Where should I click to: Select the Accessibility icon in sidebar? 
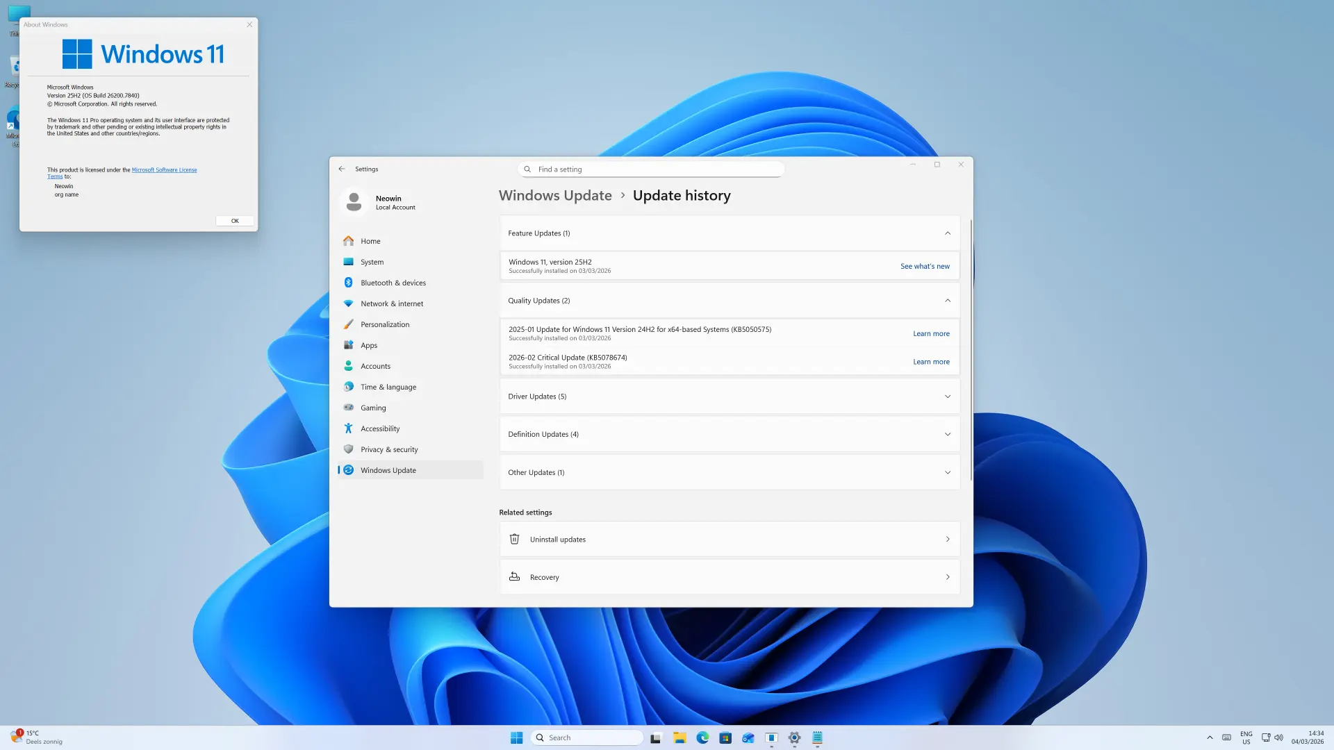pos(348,428)
